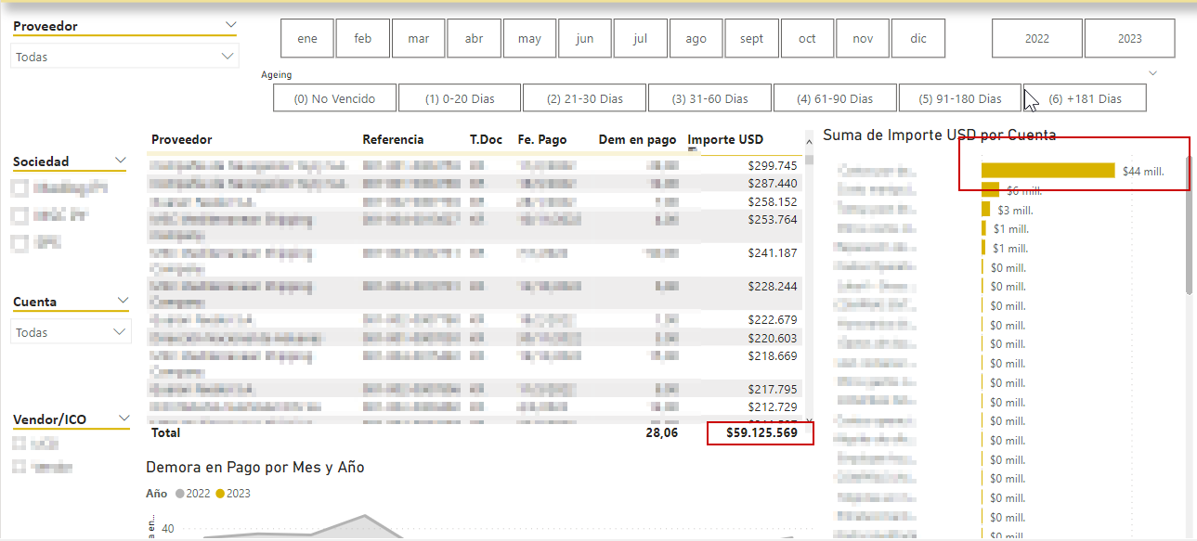The width and height of the screenshot is (1197, 541).
Task: Filter by month oct
Action: coord(807,38)
